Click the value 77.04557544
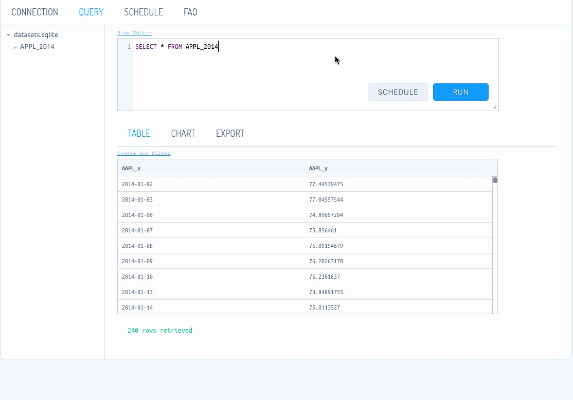The height and width of the screenshot is (400, 573). click(326, 199)
